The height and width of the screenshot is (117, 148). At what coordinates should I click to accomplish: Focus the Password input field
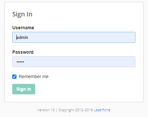tap(74, 62)
